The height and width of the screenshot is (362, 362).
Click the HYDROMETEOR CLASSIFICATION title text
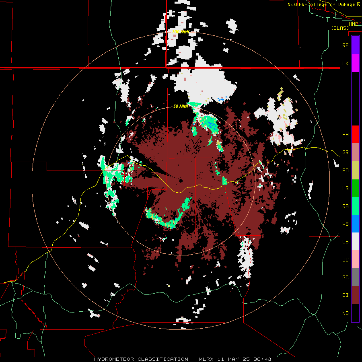point(141,359)
